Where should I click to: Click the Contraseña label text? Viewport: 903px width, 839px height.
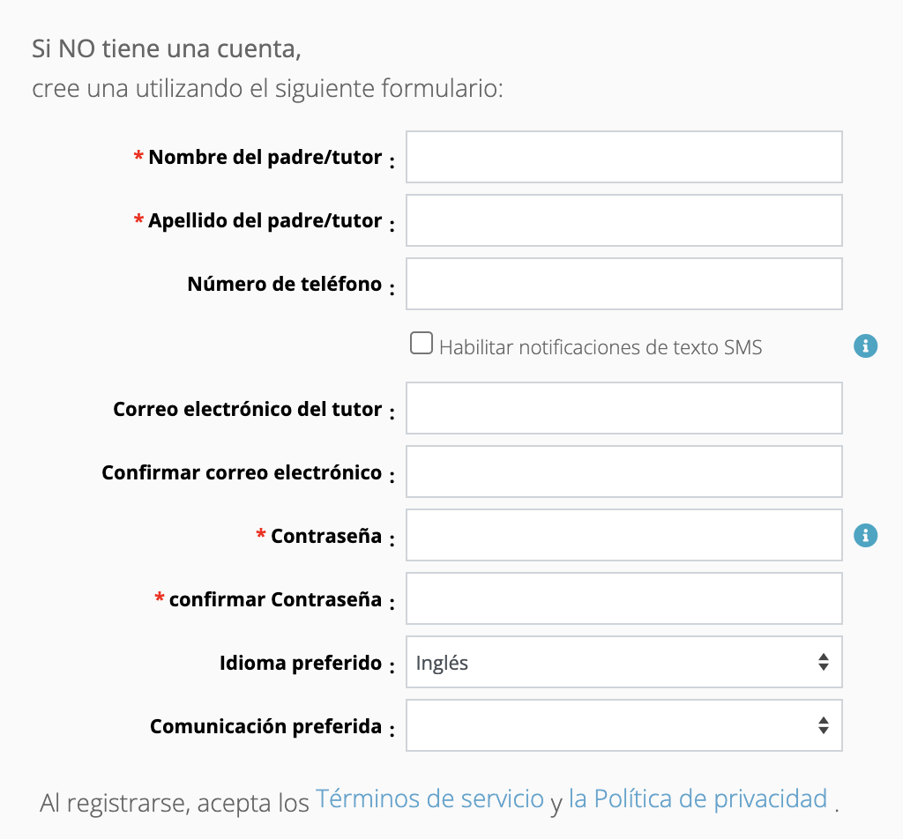pos(326,536)
